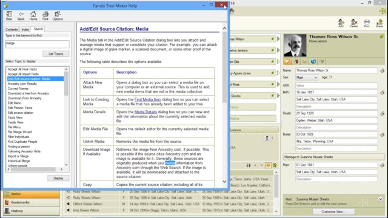Click the List Topics button
The image size is (388, 218).
pos(56,54)
